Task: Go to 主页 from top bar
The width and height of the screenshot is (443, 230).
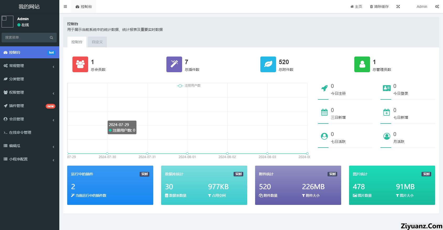Action: click(356, 7)
